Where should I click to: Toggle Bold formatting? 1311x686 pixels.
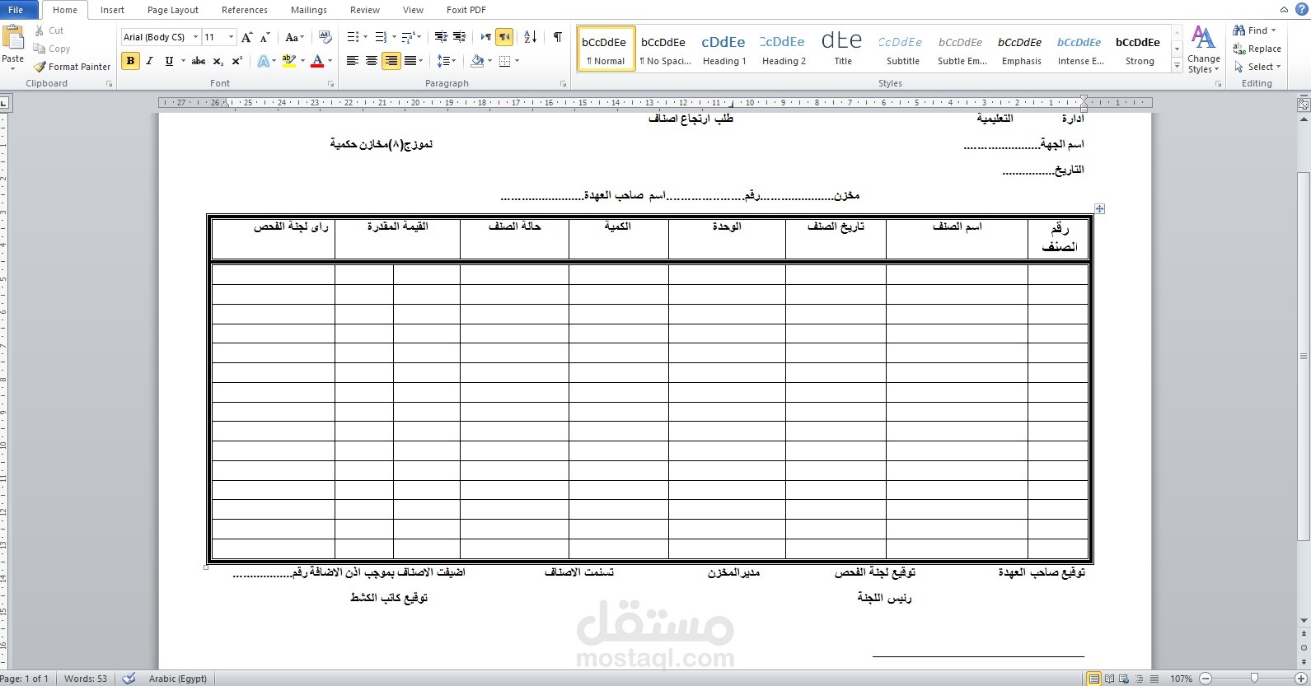(x=130, y=61)
